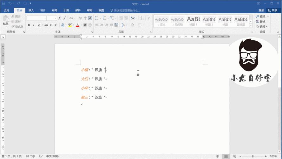
Task: Apply strikethrough formatting with abc icon
Action: click(x=46, y=25)
